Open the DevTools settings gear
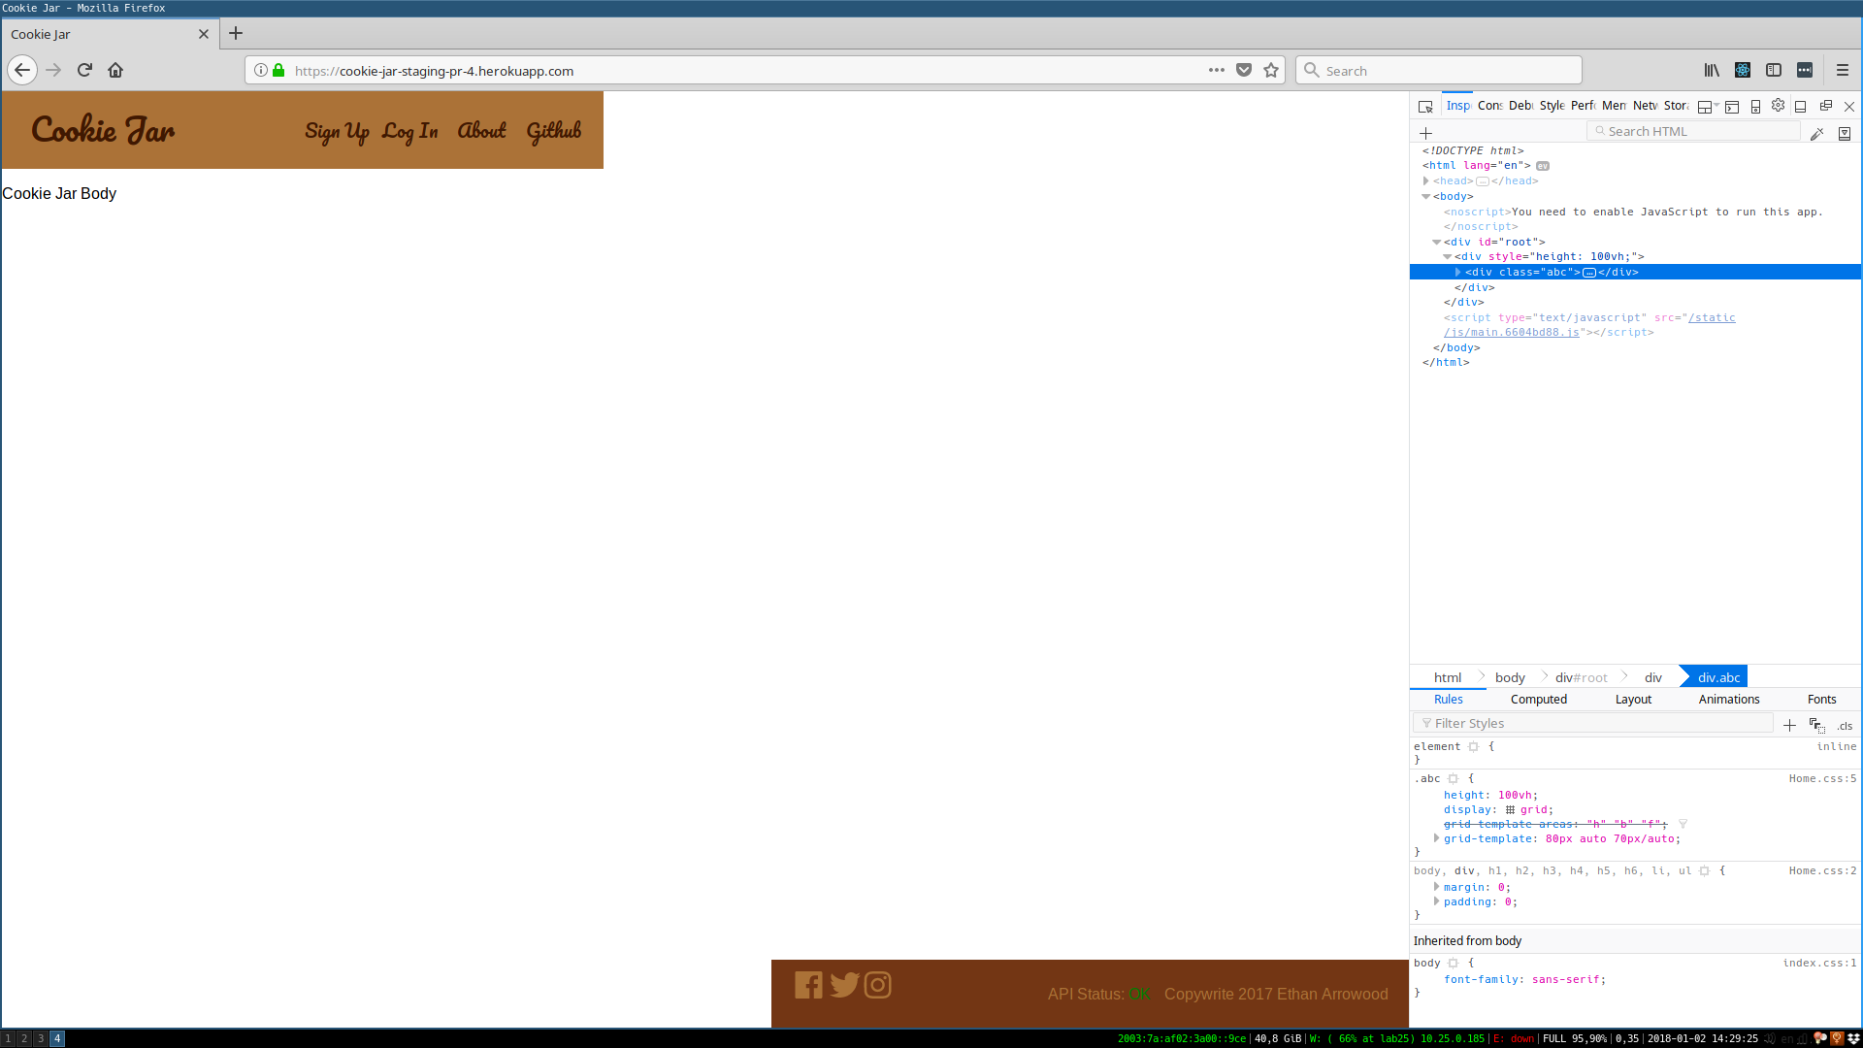Screen dimensions: 1863x1048 (1779, 107)
